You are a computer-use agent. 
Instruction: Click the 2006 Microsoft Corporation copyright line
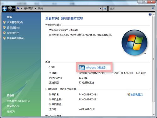tap(81, 35)
